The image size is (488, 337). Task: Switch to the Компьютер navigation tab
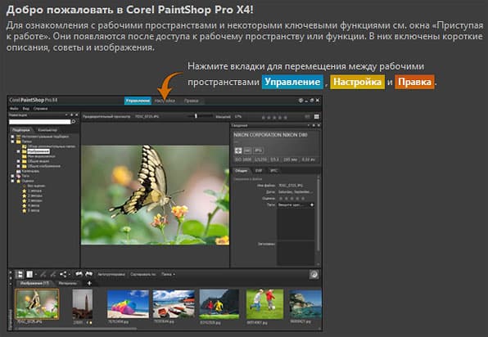[x=47, y=130]
